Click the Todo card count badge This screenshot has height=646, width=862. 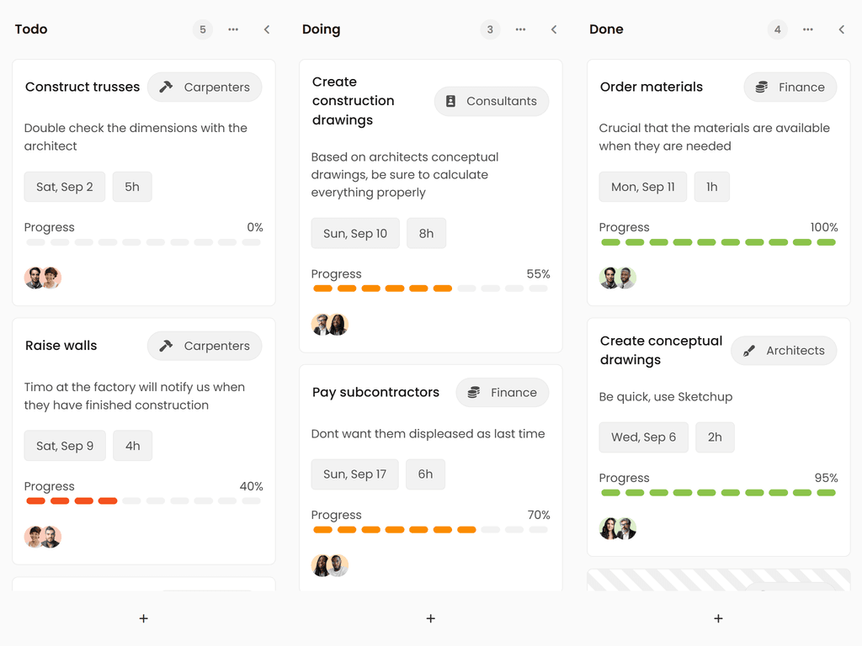(202, 29)
